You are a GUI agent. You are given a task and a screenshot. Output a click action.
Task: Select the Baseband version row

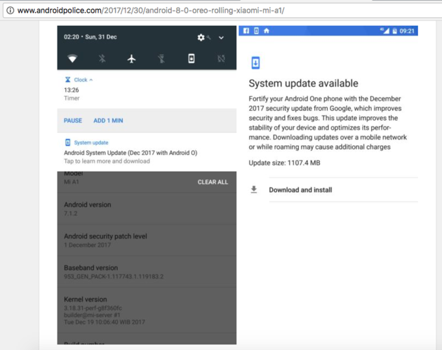pos(147,272)
